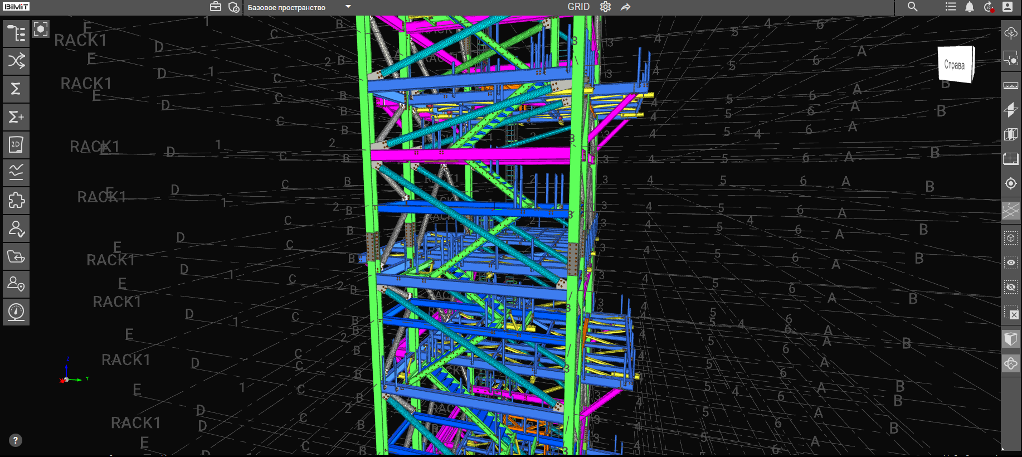This screenshot has height=457, width=1022.
Task: Select the ruler measurement tool
Action: click(x=1010, y=85)
